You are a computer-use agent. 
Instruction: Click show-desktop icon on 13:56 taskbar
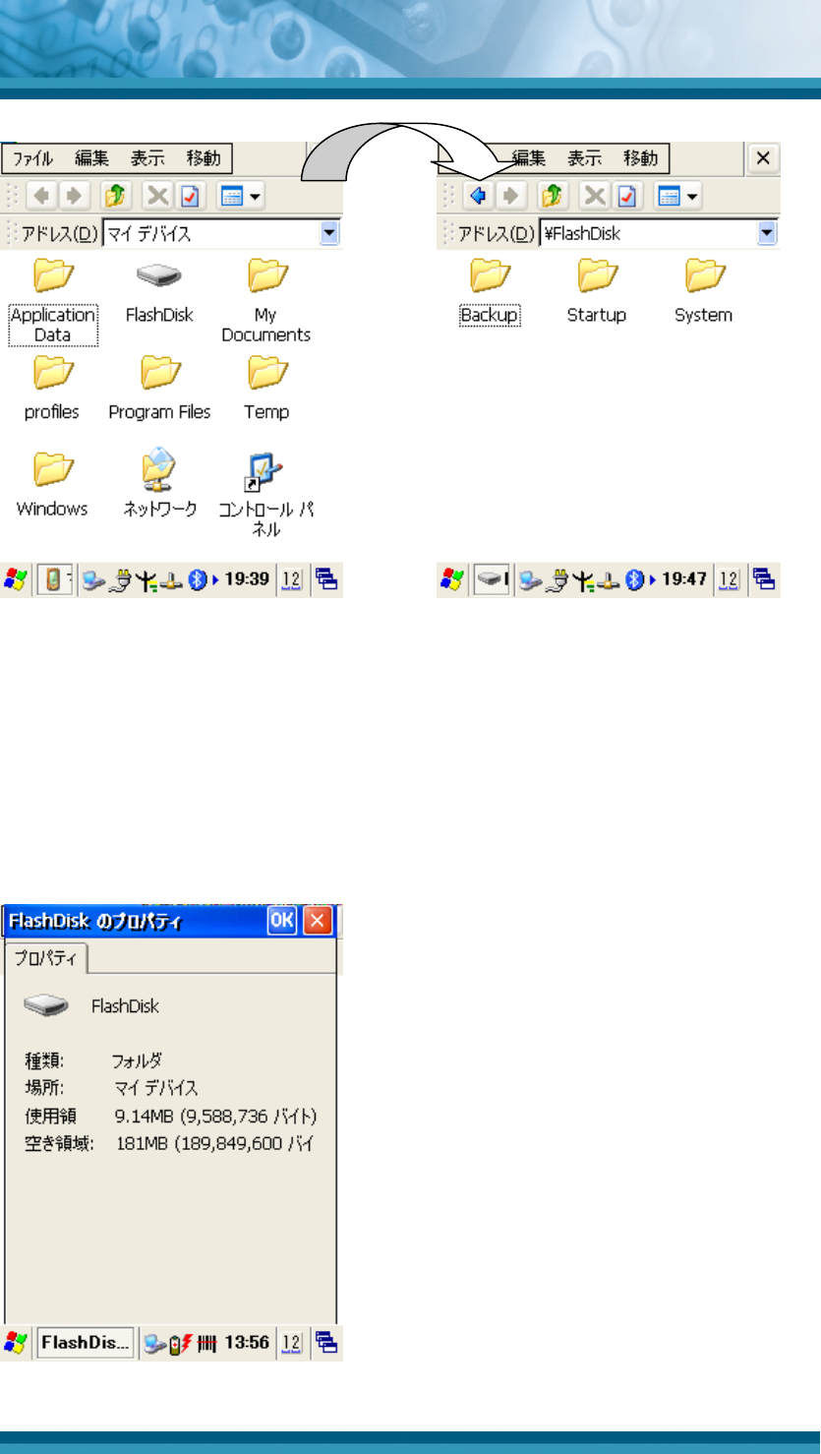327,1342
